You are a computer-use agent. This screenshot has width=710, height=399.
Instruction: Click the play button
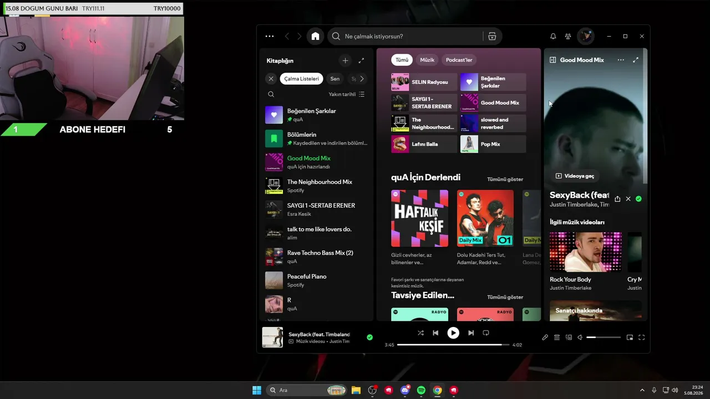coord(453,333)
